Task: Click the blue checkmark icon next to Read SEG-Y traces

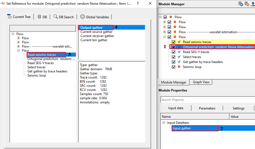Action: (179, 52)
